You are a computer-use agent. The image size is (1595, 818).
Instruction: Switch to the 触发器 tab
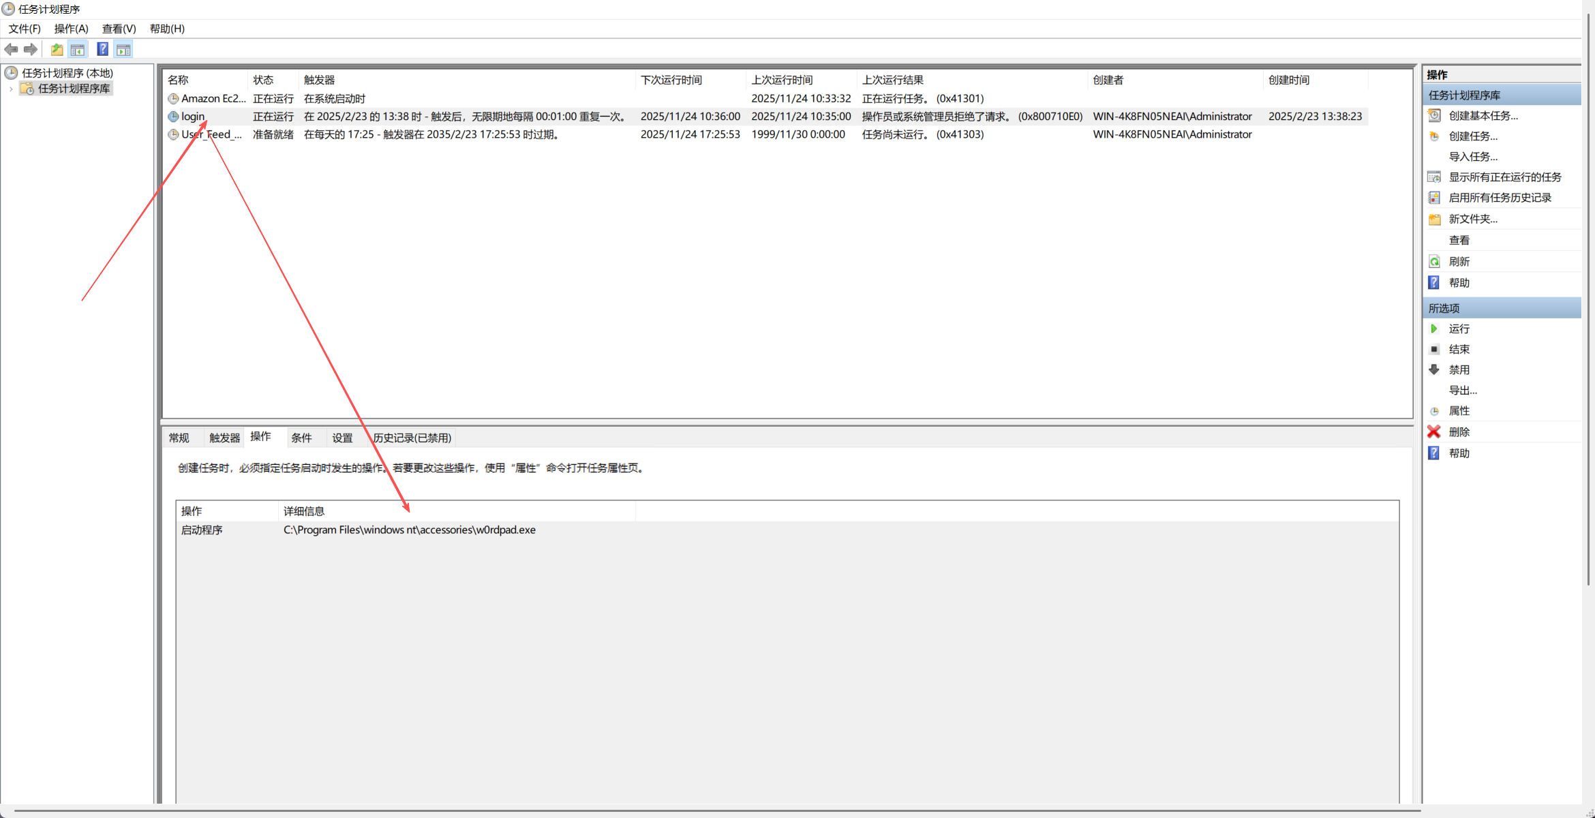pos(224,438)
